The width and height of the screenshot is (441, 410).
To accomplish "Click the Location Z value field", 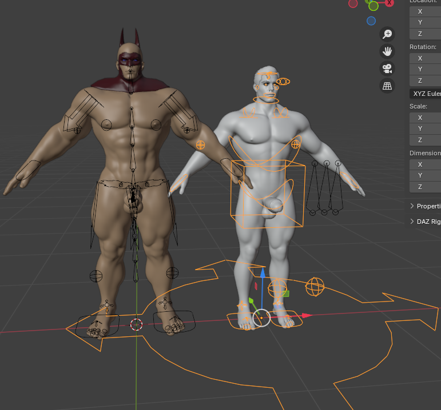I will (x=425, y=34).
